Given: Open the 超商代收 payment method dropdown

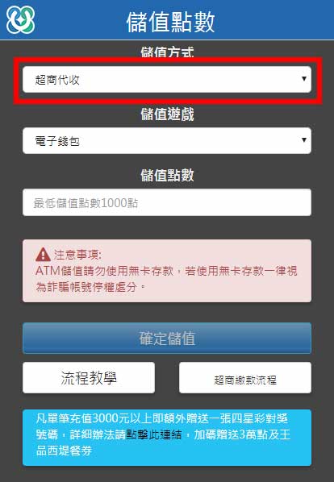Looking at the screenshot, I should click(x=167, y=80).
